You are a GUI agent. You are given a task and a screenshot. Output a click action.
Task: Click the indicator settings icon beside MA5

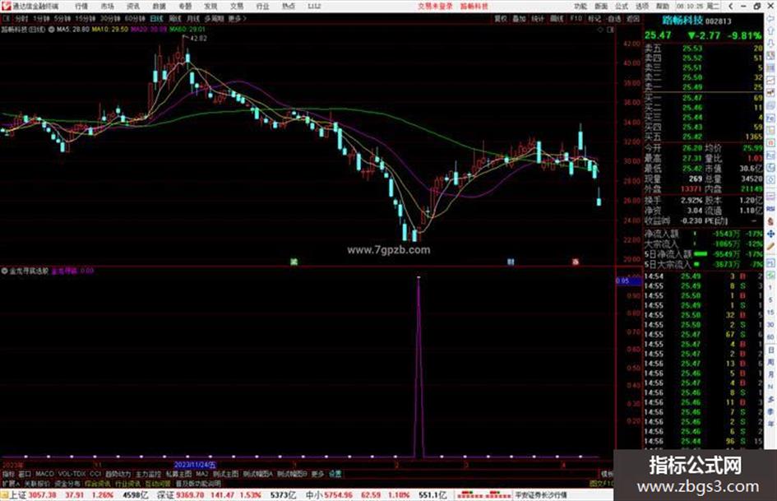[x=51, y=30]
